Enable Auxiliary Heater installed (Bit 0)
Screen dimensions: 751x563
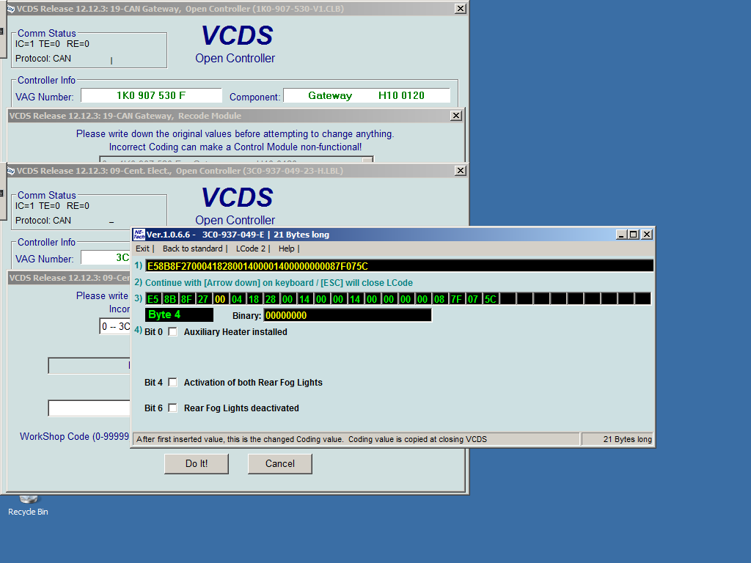[x=173, y=332]
